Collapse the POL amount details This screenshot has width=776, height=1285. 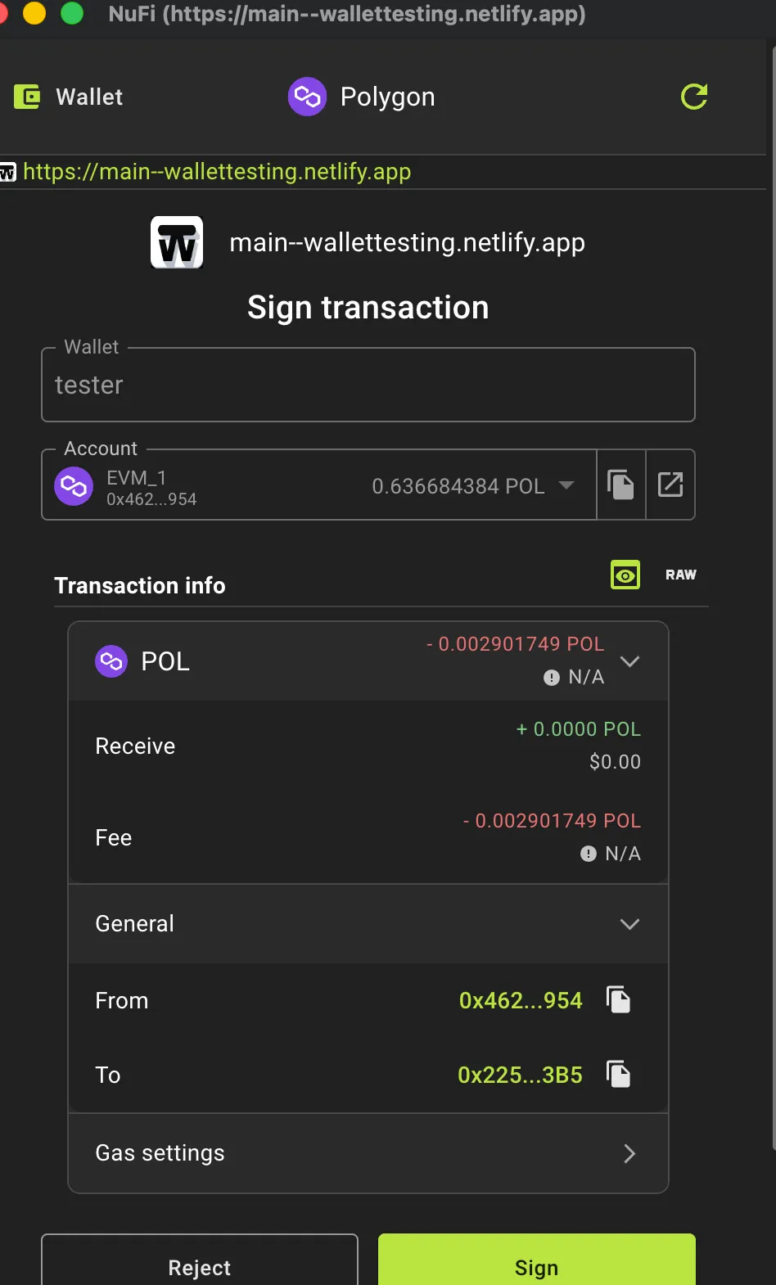[629, 661]
